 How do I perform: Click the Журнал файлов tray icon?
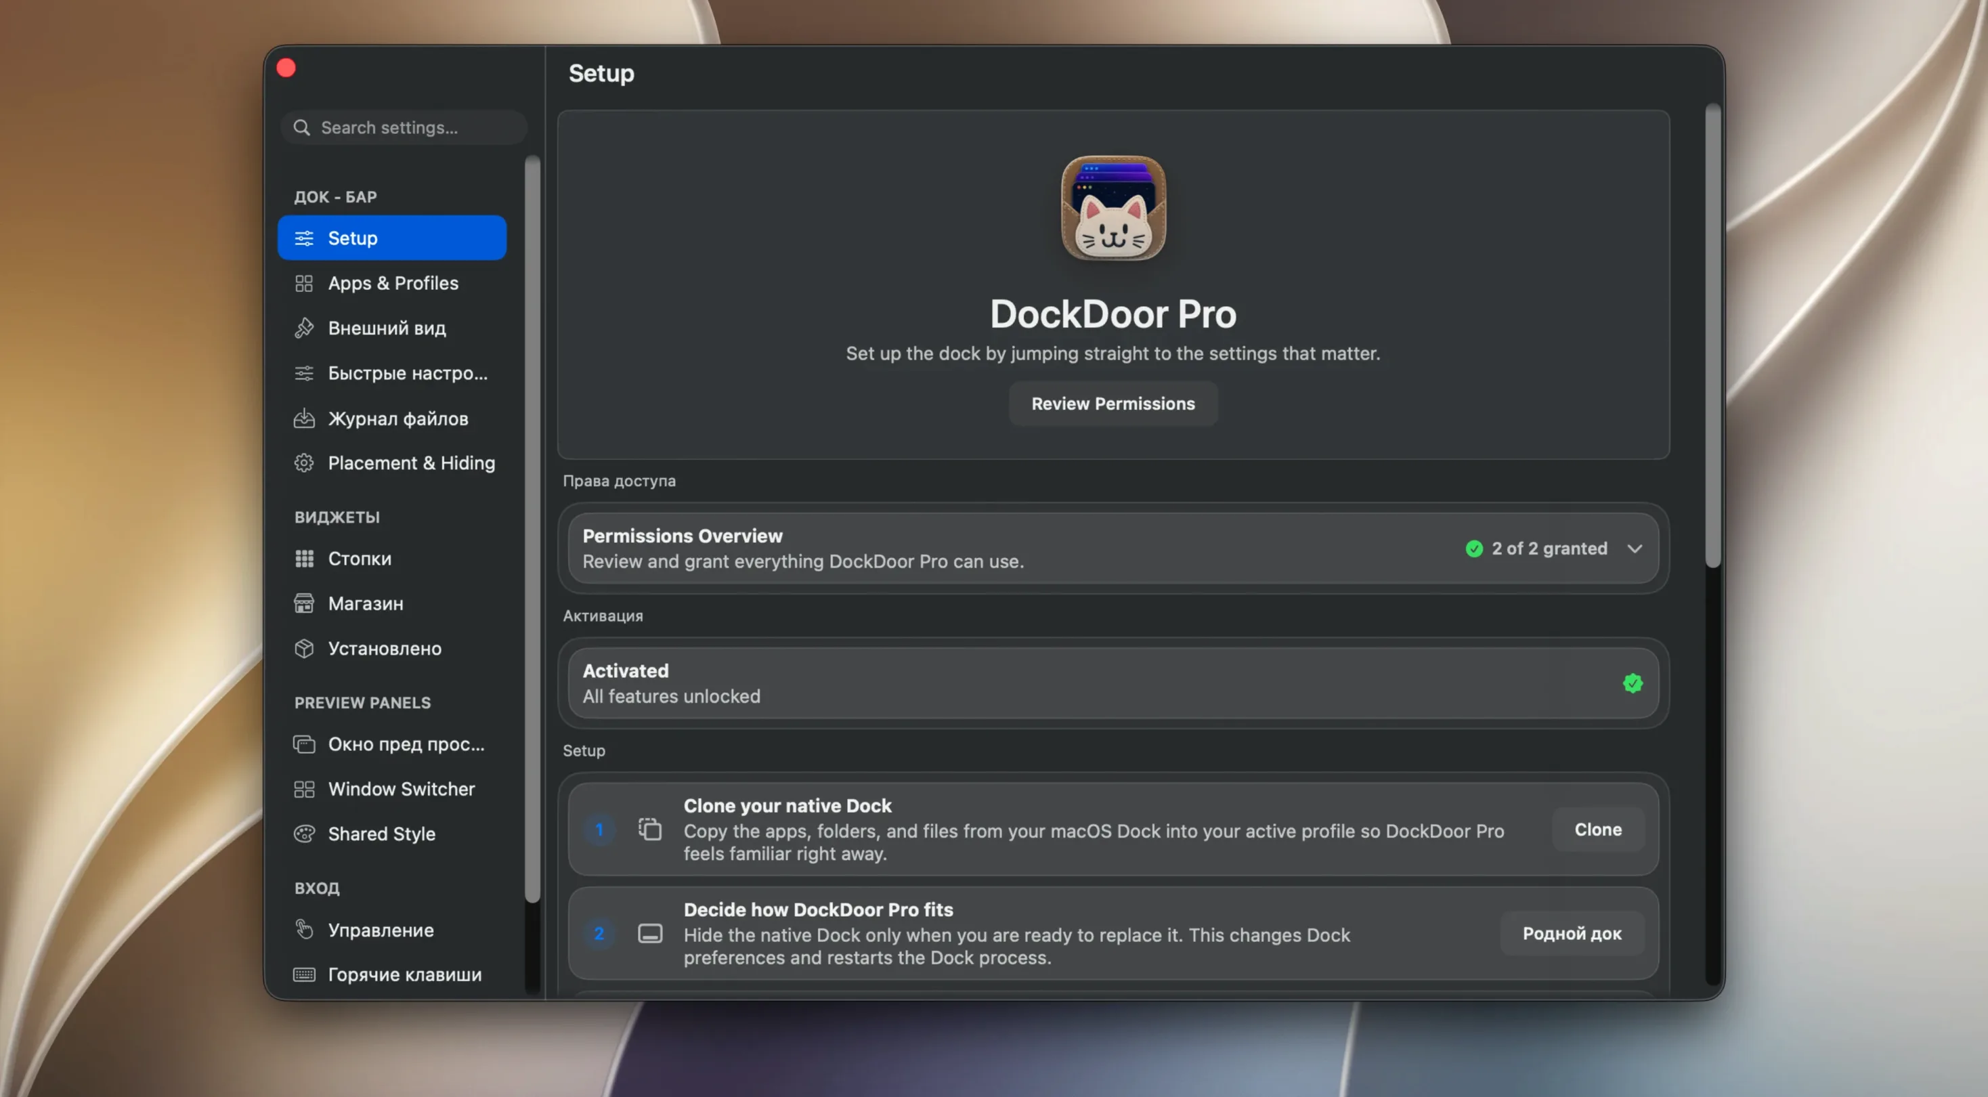pyautogui.click(x=304, y=418)
